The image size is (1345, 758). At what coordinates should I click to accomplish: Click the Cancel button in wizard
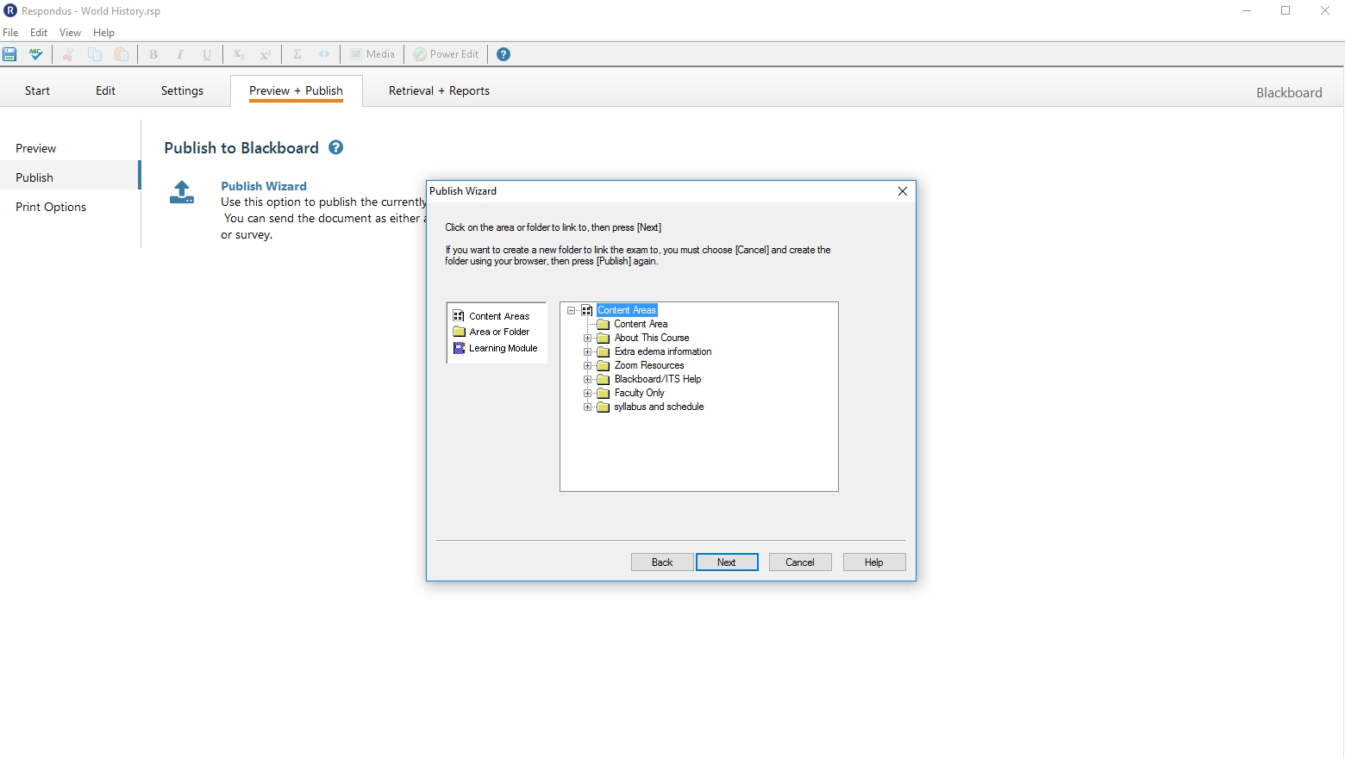(x=799, y=562)
